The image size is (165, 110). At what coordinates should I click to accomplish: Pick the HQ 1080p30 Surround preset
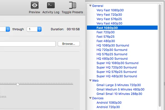click(113, 45)
